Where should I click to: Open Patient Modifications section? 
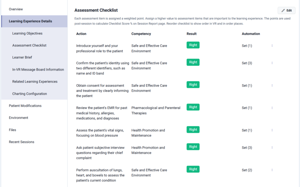point(25,106)
